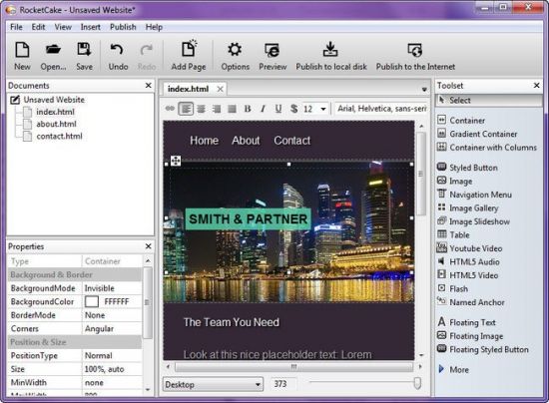Pick the HTML5 Audio tool
The height and width of the screenshot is (403, 549).
click(468, 261)
